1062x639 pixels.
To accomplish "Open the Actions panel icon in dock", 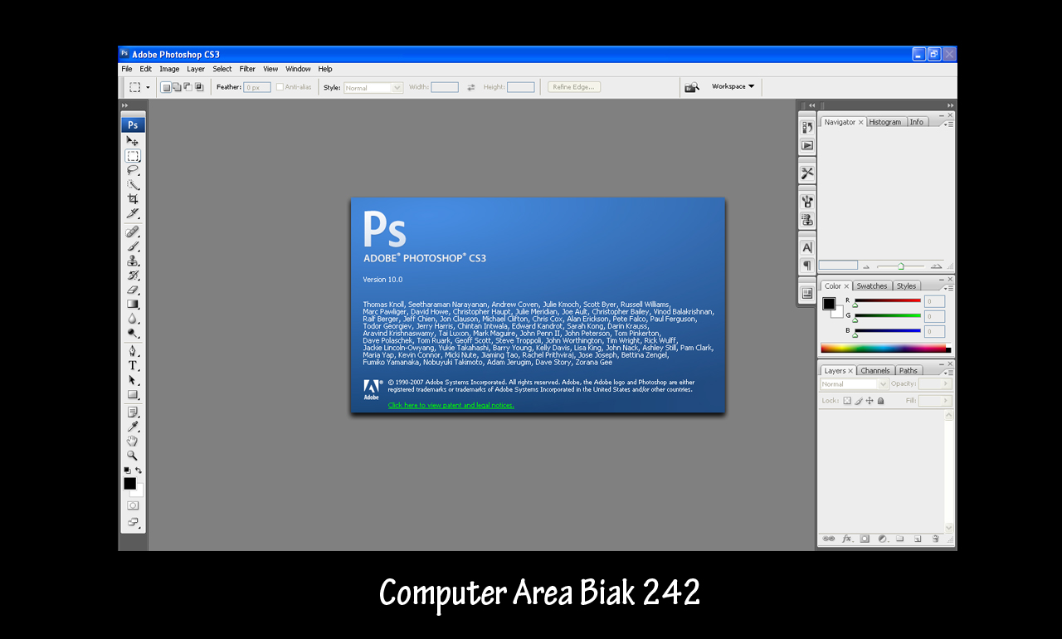I will [x=807, y=145].
